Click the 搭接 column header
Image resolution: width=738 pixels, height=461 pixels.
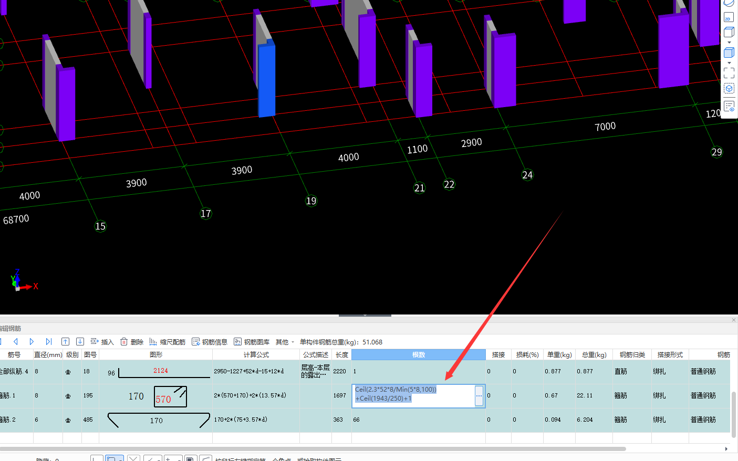click(x=498, y=355)
